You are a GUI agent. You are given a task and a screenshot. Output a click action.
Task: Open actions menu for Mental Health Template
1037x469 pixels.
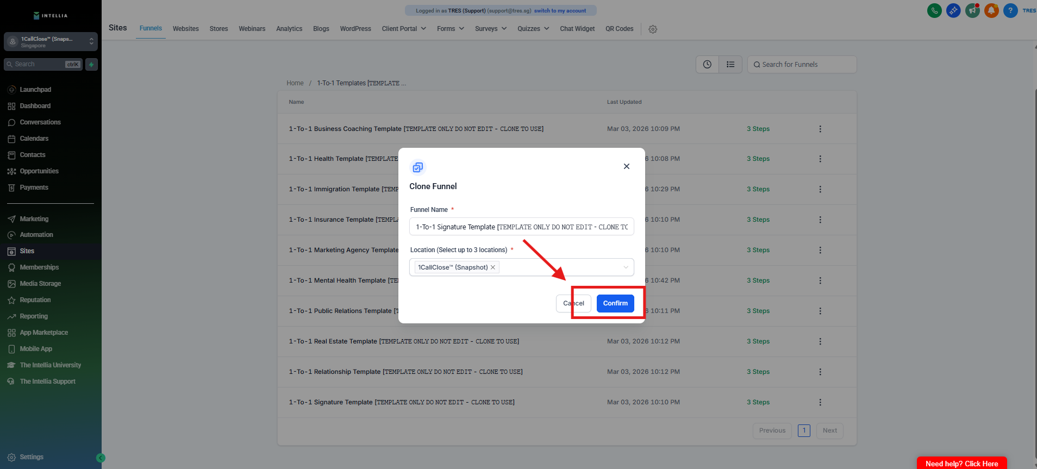coord(820,280)
